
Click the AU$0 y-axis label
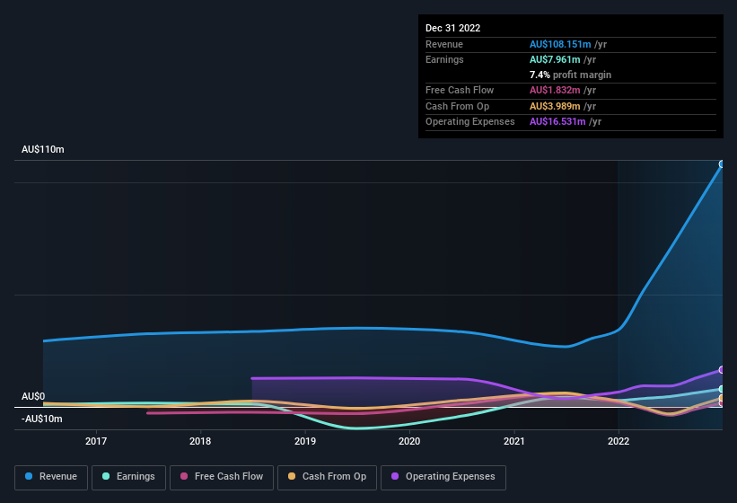click(x=33, y=396)
